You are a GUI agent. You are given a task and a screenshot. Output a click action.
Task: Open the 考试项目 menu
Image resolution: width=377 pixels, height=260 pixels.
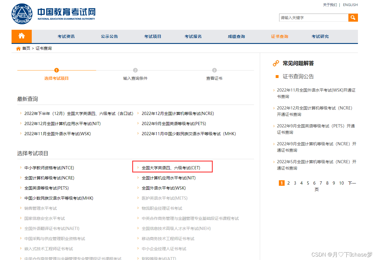pos(153,36)
